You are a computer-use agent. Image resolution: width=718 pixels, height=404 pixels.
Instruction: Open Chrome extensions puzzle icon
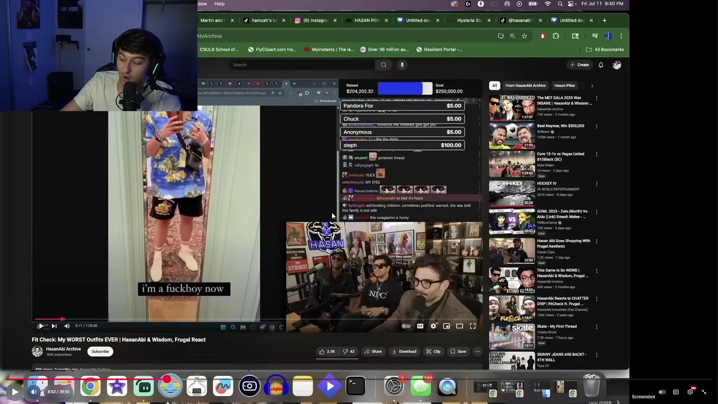point(556,36)
